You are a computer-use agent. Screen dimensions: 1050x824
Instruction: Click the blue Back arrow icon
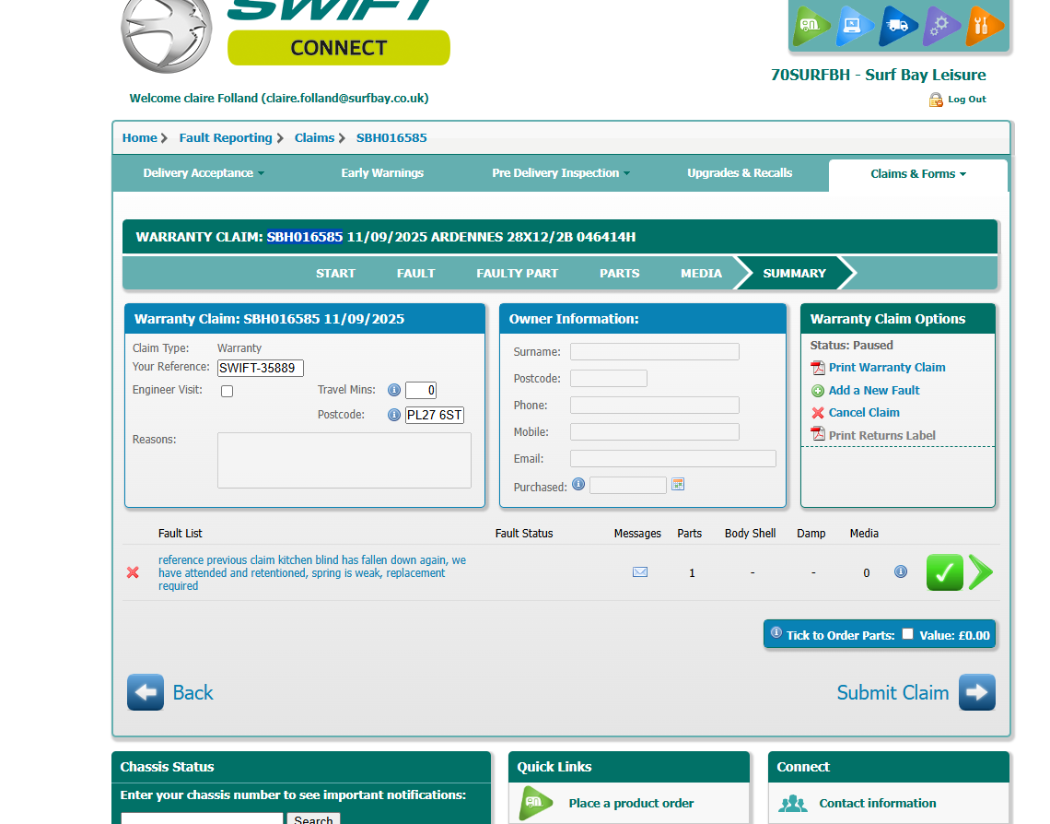click(146, 692)
